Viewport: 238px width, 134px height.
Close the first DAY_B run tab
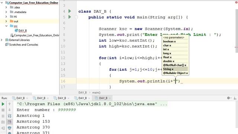27,98
